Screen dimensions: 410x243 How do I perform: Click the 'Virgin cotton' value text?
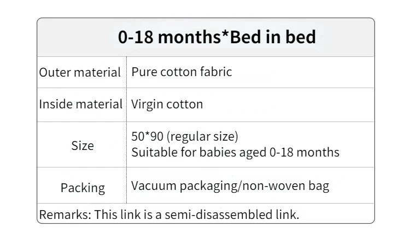[x=167, y=104]
